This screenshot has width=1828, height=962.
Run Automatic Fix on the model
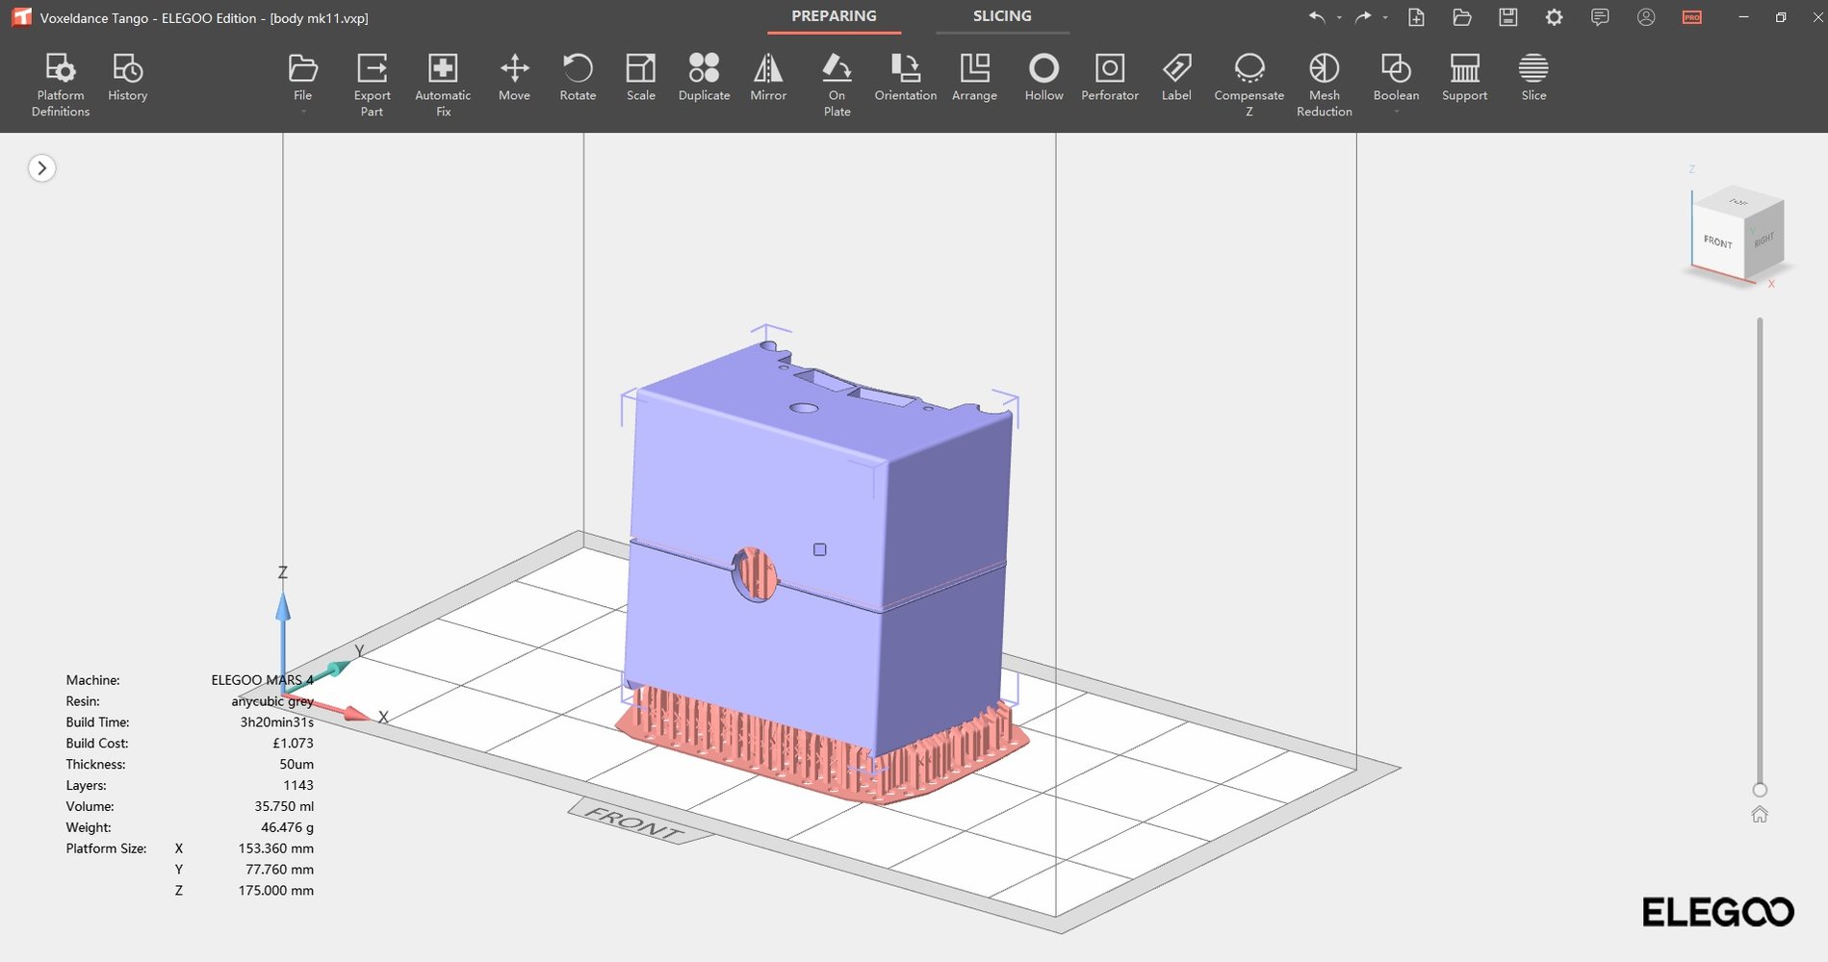[443, 85]
